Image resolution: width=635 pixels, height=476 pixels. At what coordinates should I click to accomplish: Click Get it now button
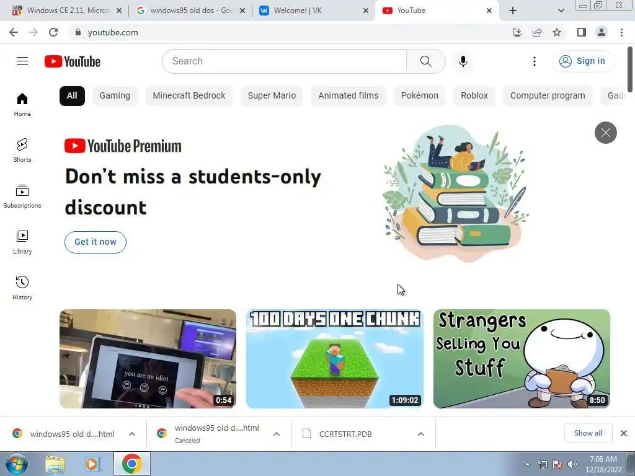(x=95, y=242)
